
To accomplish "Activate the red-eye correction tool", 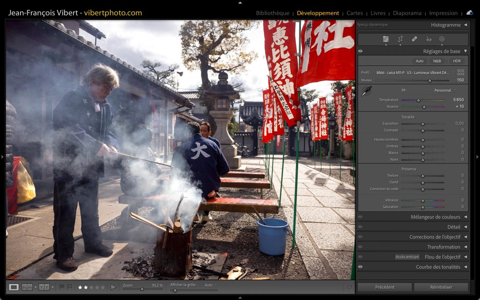I will pos(429,39).
